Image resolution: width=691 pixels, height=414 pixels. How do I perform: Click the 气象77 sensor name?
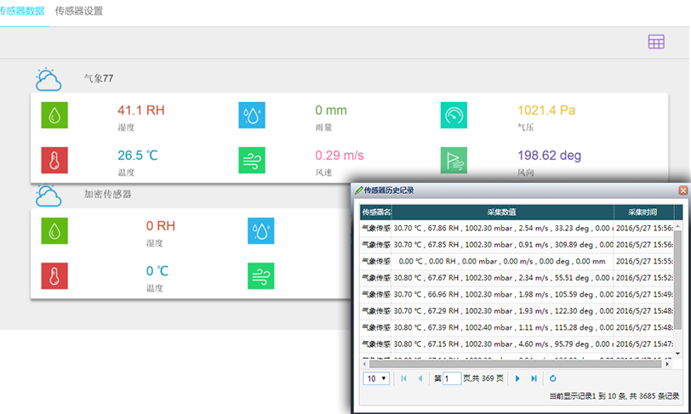tap(99, 78)
